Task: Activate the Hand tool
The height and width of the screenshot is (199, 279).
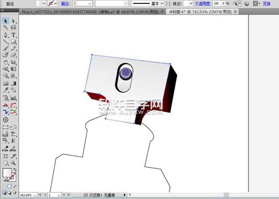Action: 6,163
